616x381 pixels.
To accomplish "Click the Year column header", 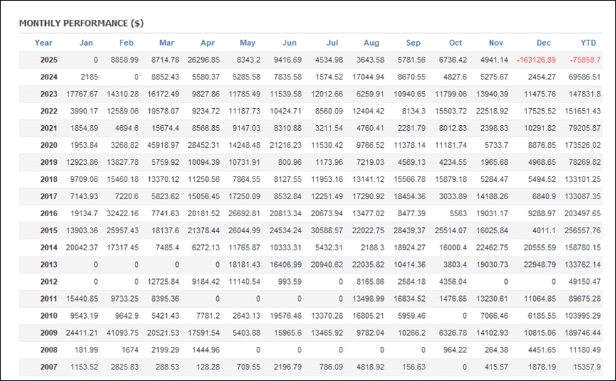I will click(x=43, y=43).
